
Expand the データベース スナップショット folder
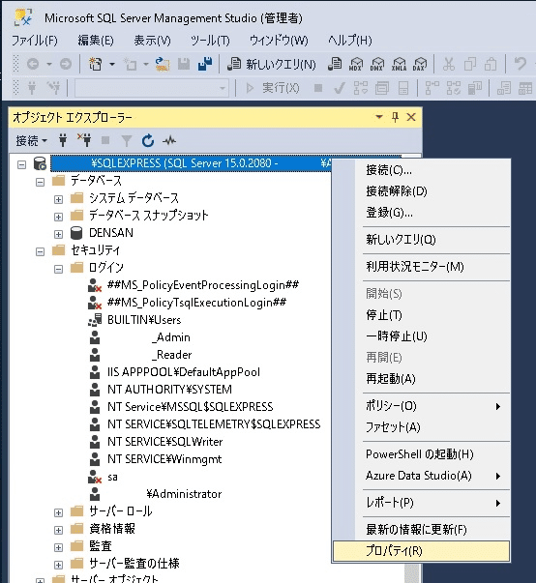(58, 217)
